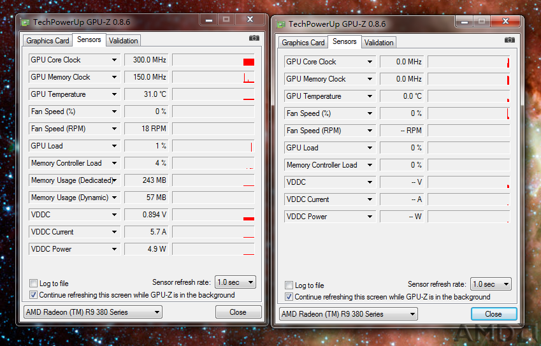This screenshot has height=346, width=541.
Task: Expand Fan Speed (%) dropdown in left window
Action: point(114,112)
